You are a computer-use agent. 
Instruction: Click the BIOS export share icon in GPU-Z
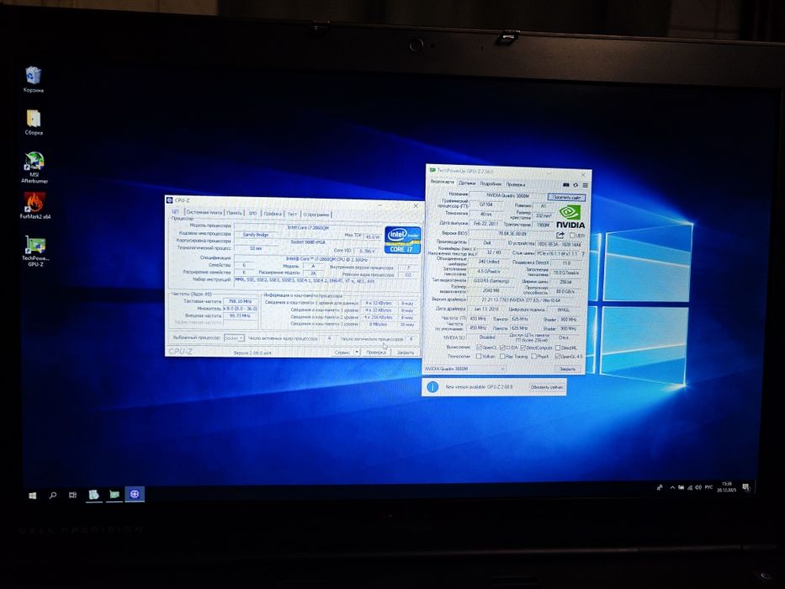point(560,235)
